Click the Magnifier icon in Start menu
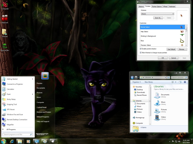This screenshot has height=144, width=193. [4, 125]
